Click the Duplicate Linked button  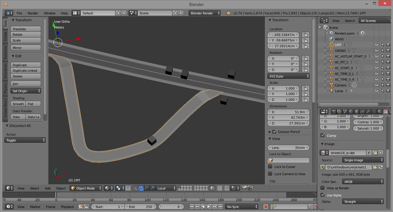[x=26, y=71]
